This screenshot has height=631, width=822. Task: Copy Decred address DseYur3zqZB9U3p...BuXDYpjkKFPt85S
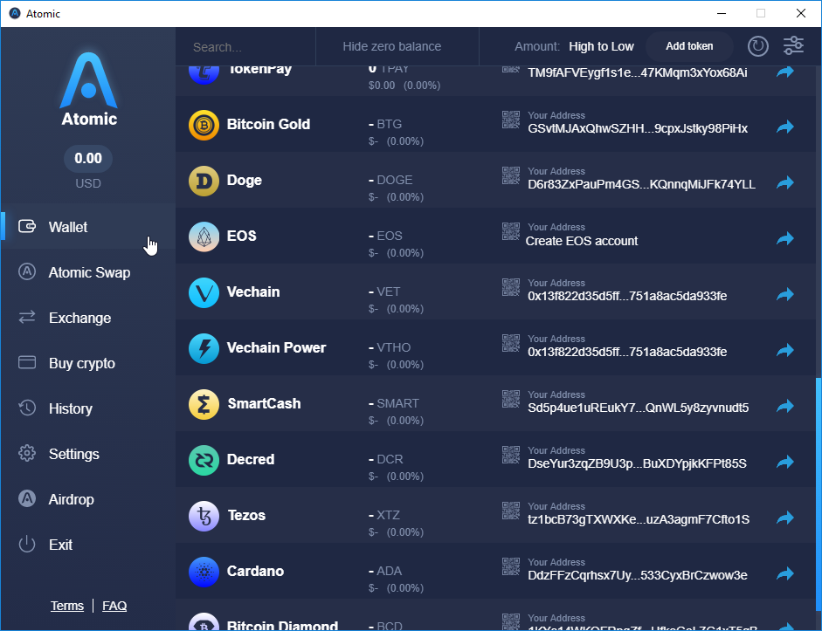(x=637, y=464)
